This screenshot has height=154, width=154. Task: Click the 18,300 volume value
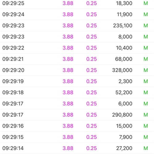coord(124,3)
